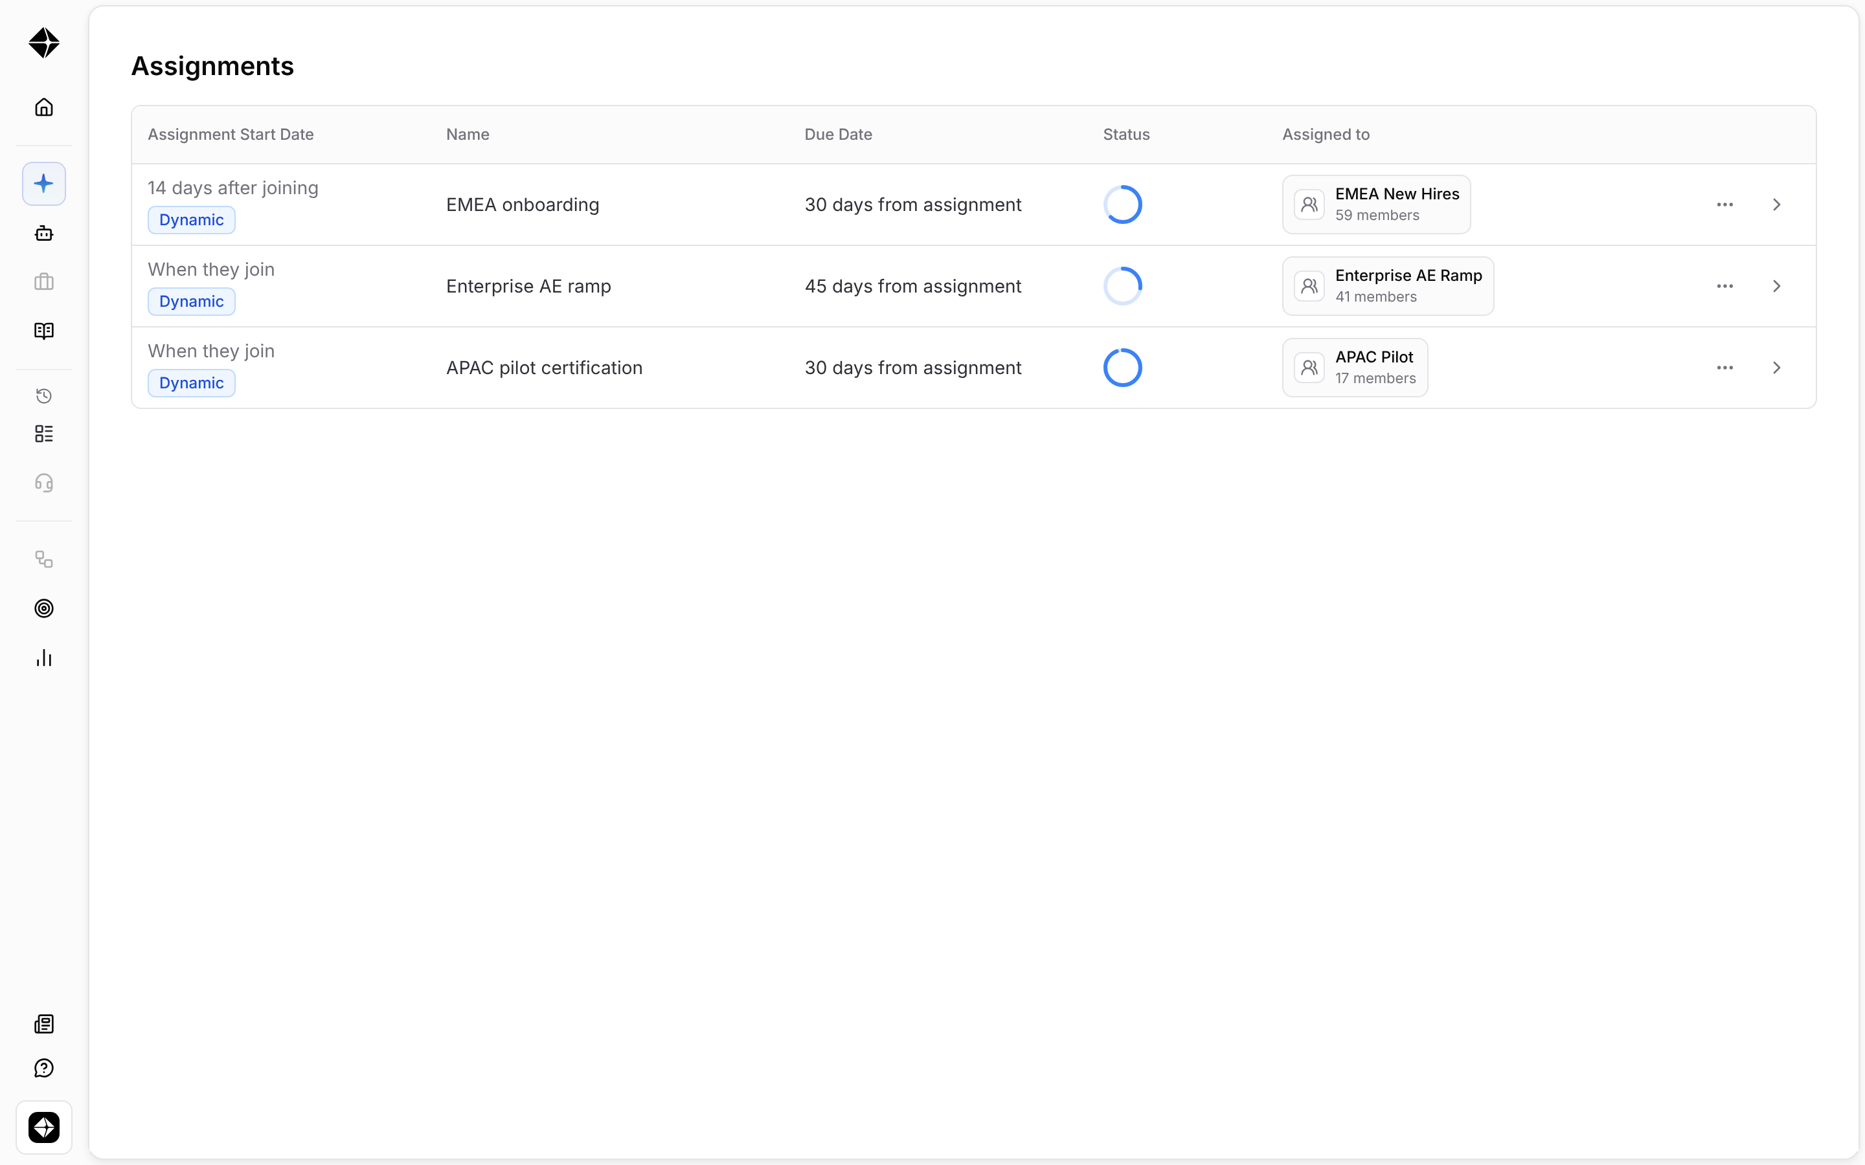Click the EMEA onboarding assignment name
Viewport: 1865px width, 1165px height.
[523, 205]
